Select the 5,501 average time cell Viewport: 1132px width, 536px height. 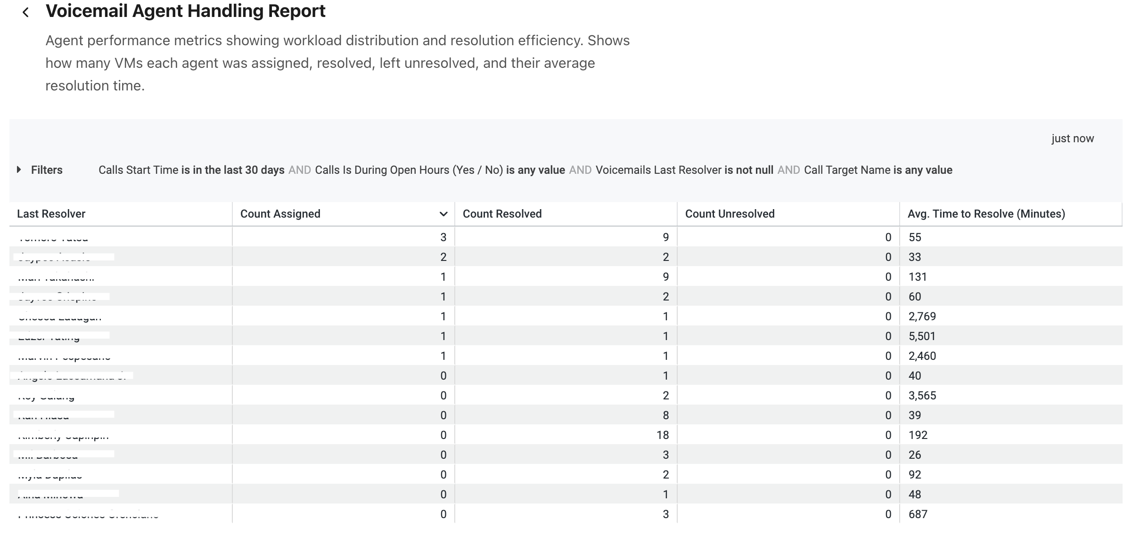click(x=922, y=336)
